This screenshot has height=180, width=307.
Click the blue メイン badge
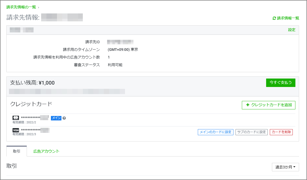pos(56,118)
